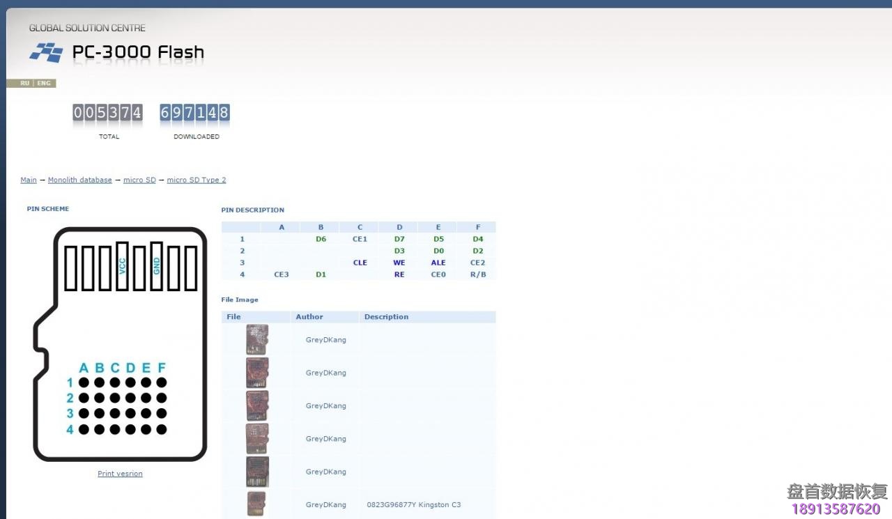Click the micro SD pin scheme diagram
Viewport: 892px width, 519px height.
tap(120, 344)
